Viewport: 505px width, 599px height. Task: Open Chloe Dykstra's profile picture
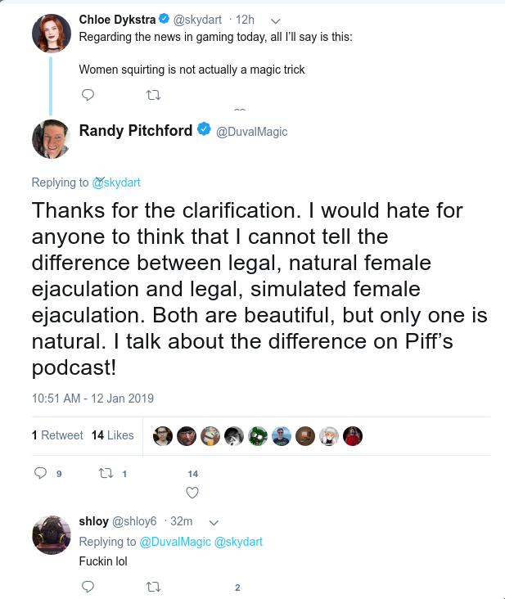point(52,34)
